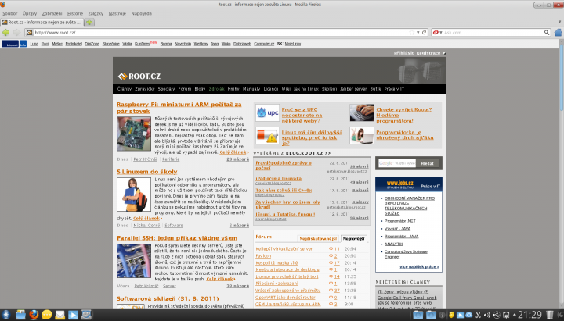564x321 pixels.
Task: Open the Historie menu
Action: (75, 13)
